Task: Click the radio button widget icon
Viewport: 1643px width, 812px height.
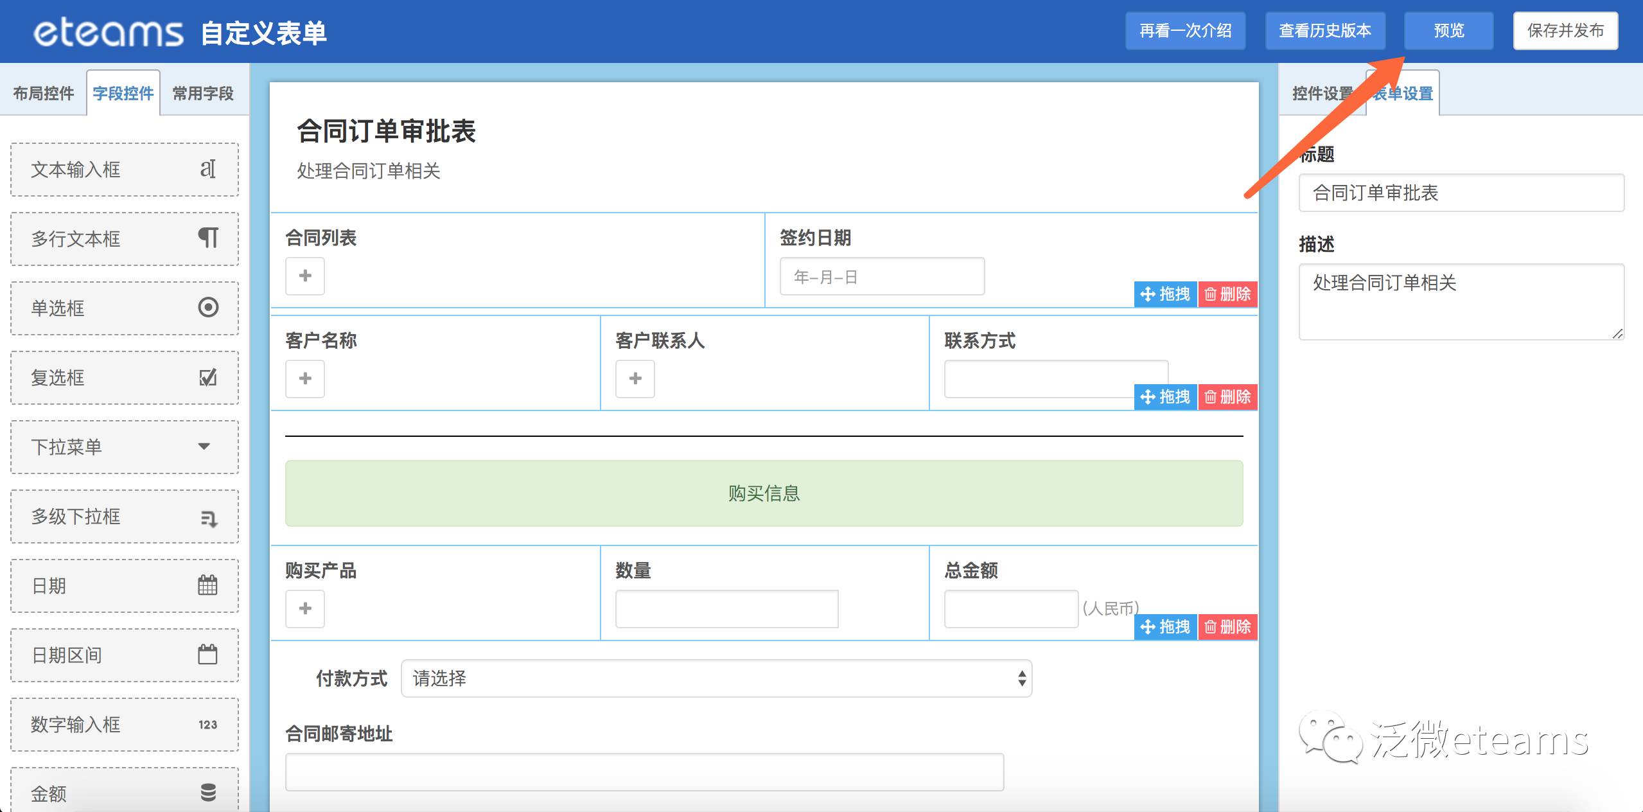Action: [x=207, y=307]
